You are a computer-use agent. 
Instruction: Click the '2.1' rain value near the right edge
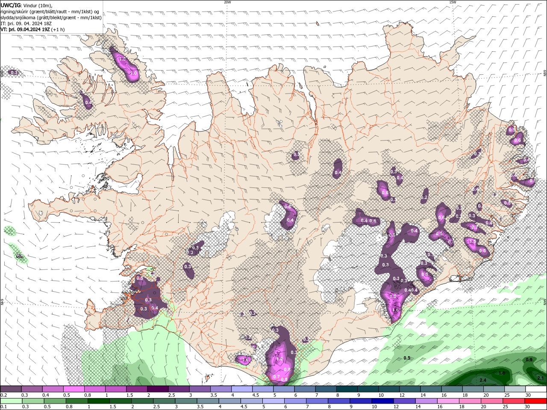(x=541, y=378)
